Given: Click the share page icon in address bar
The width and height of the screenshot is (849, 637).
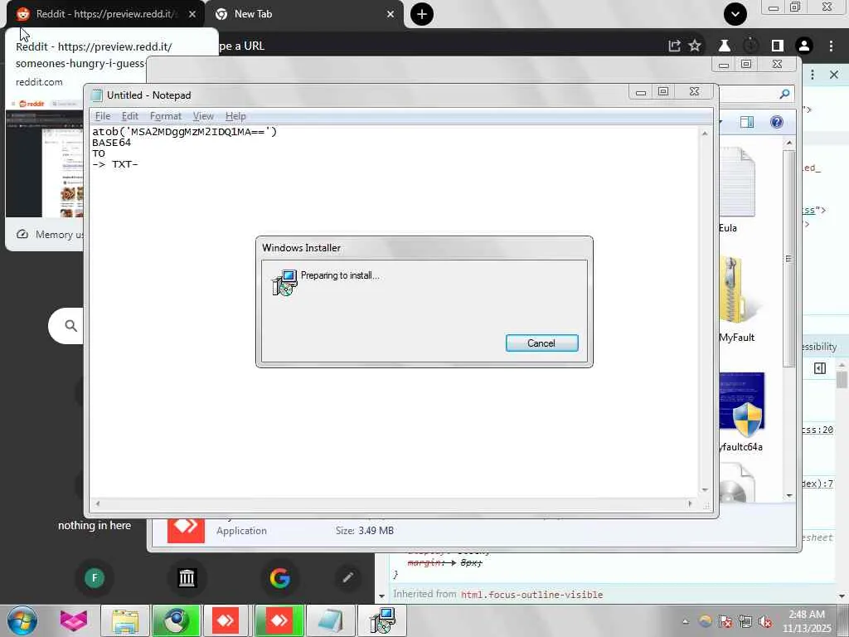Looking at the screenshot, I should pos(674,46).
